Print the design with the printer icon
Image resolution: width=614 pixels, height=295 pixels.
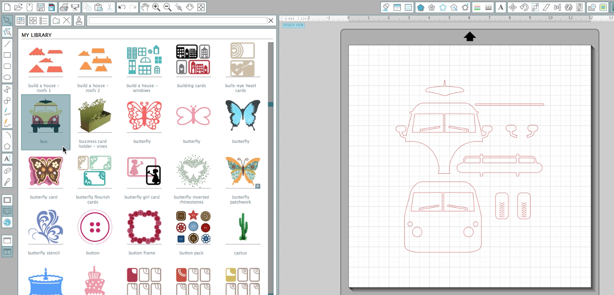[x=64, y=7]
